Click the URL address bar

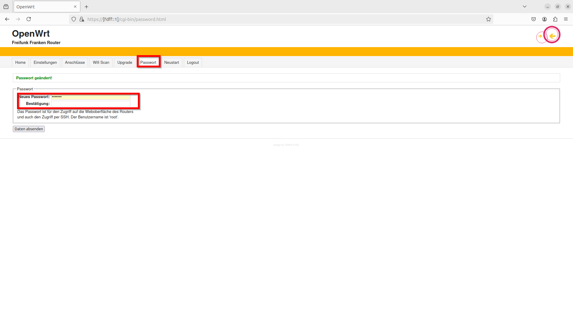(x=269, y=19)
